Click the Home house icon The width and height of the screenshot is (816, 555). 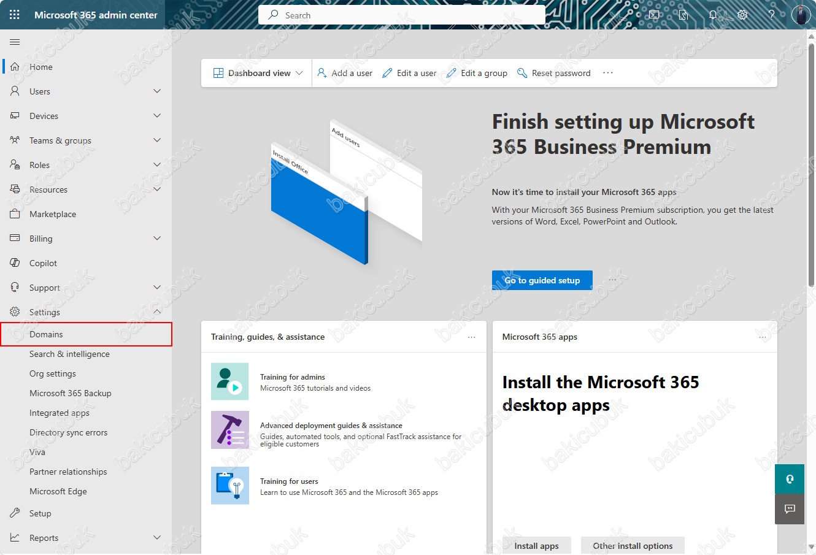click(15, 67)
